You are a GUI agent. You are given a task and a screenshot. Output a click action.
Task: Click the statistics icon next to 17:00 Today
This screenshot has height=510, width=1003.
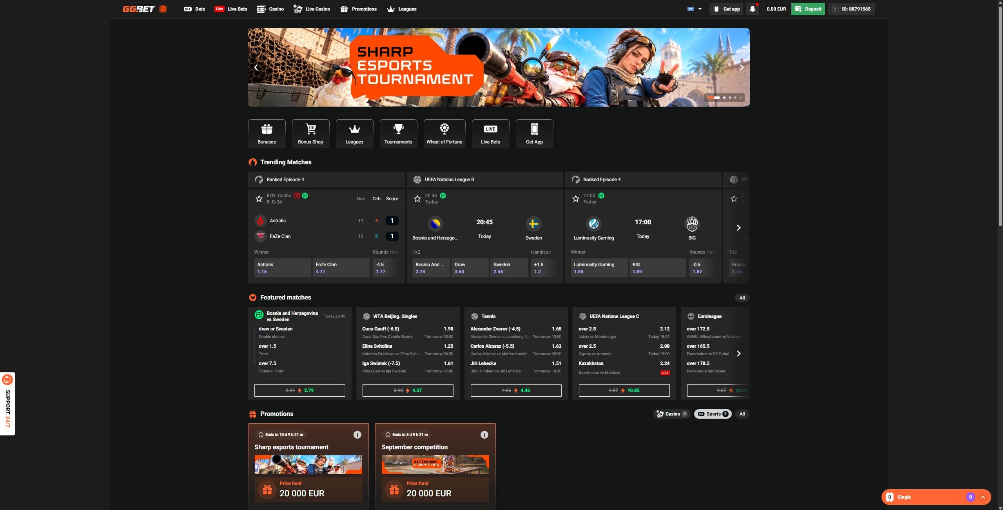[601, 196]
